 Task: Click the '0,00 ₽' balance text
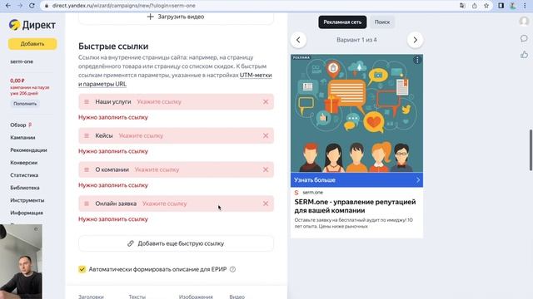[x=17, y=81]
